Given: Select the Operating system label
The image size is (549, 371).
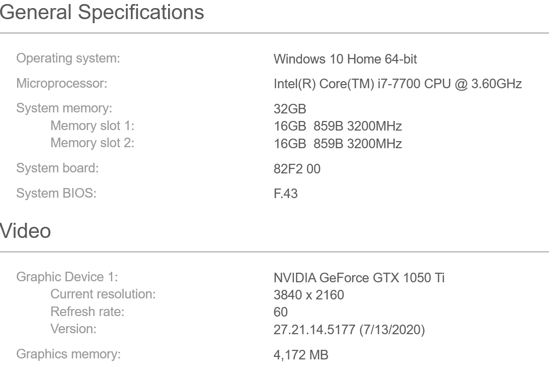Looking at the screenshot, I should (68, 58).
